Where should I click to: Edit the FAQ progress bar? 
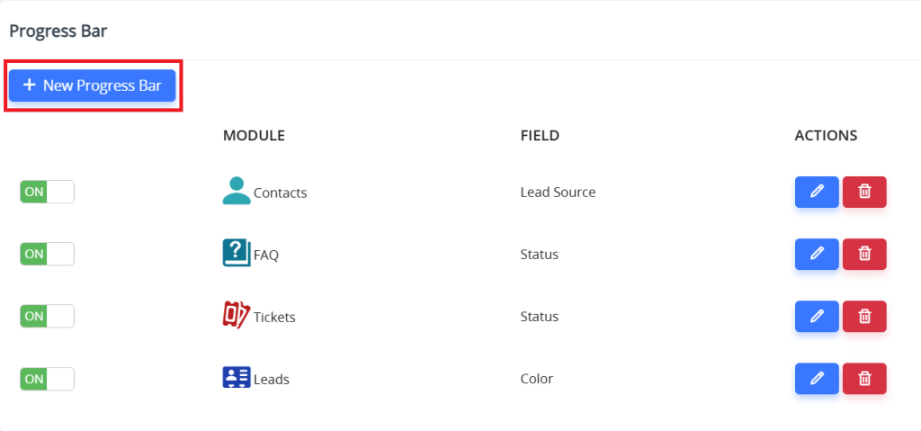coord(817,254)
